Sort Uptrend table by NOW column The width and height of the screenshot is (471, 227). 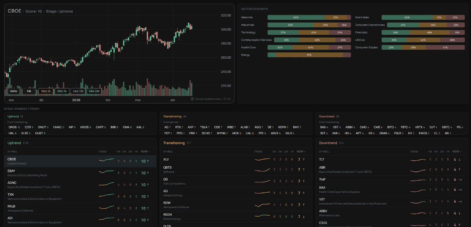coord(145,151)
